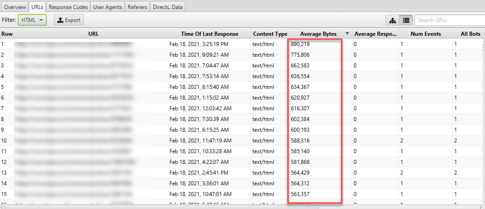The height and width of the screenshot is (209, 485).
Task: Select the Referers tab
Action: [137, 6]
